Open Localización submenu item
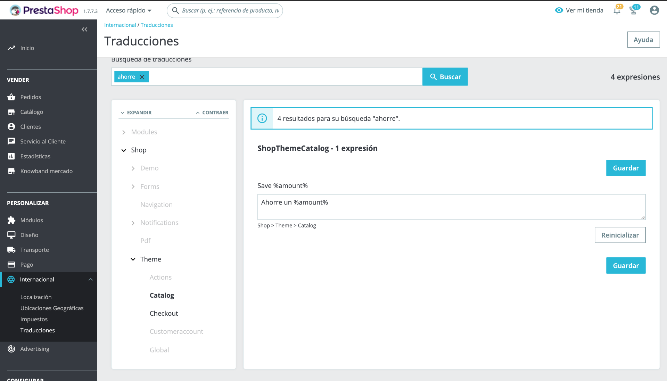667x381 pixels. click(36, 297)
